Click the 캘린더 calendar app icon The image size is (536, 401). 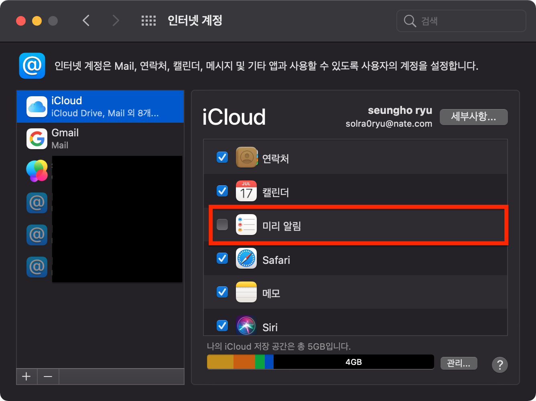coord(246,191)
